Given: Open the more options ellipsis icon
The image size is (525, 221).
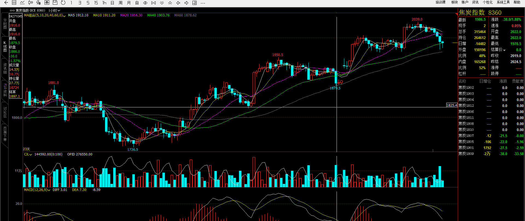Looking at the screenshot, I should [203, 3].
